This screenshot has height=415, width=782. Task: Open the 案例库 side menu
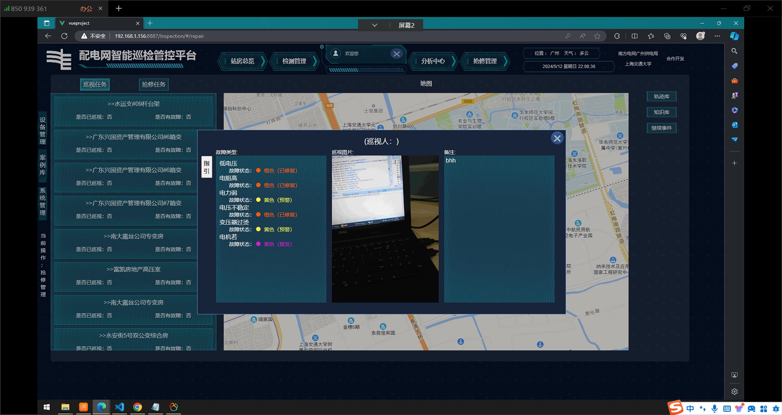[43, 165]
